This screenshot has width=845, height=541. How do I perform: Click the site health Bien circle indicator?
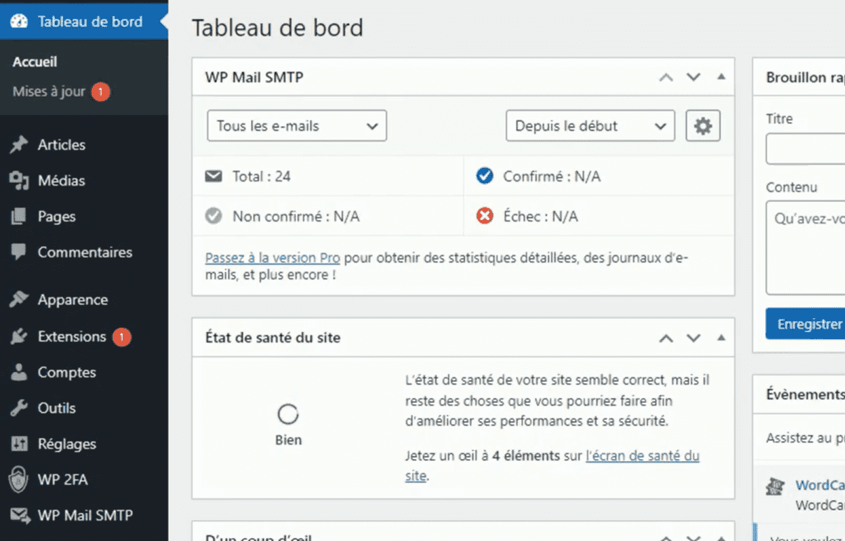tap(288, 415)
